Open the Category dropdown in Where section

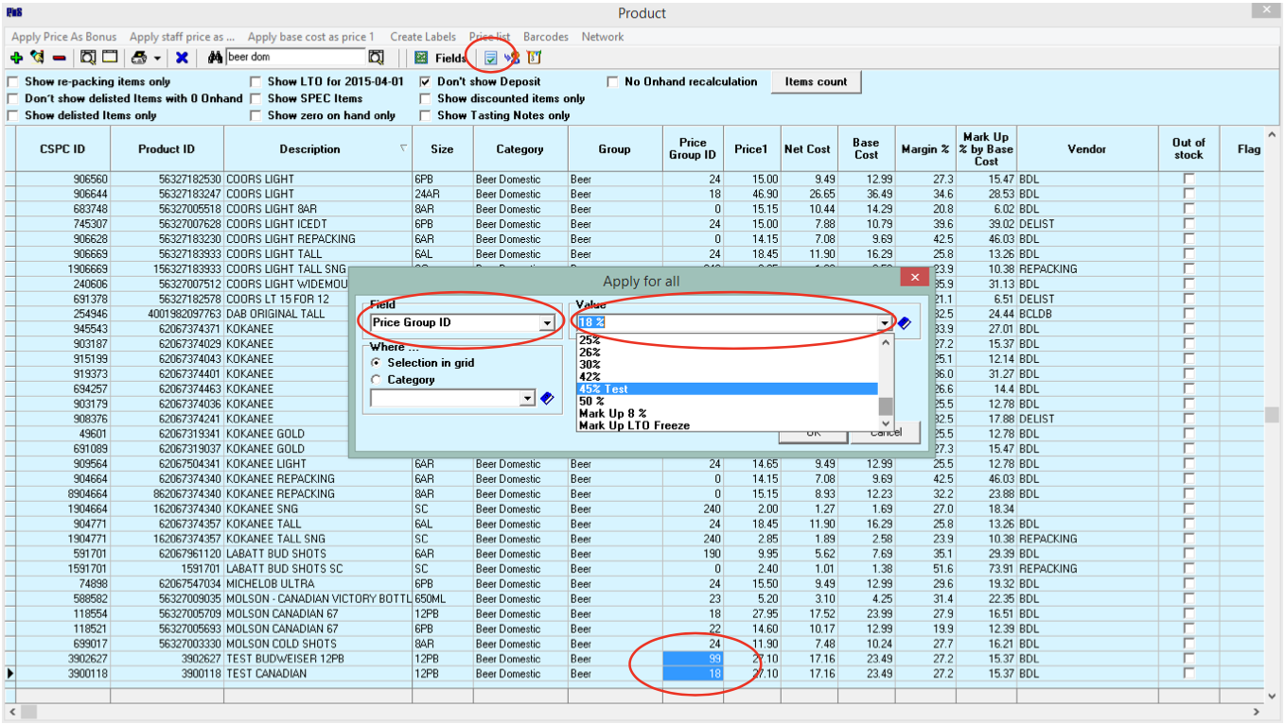click(x=528, y=399)
